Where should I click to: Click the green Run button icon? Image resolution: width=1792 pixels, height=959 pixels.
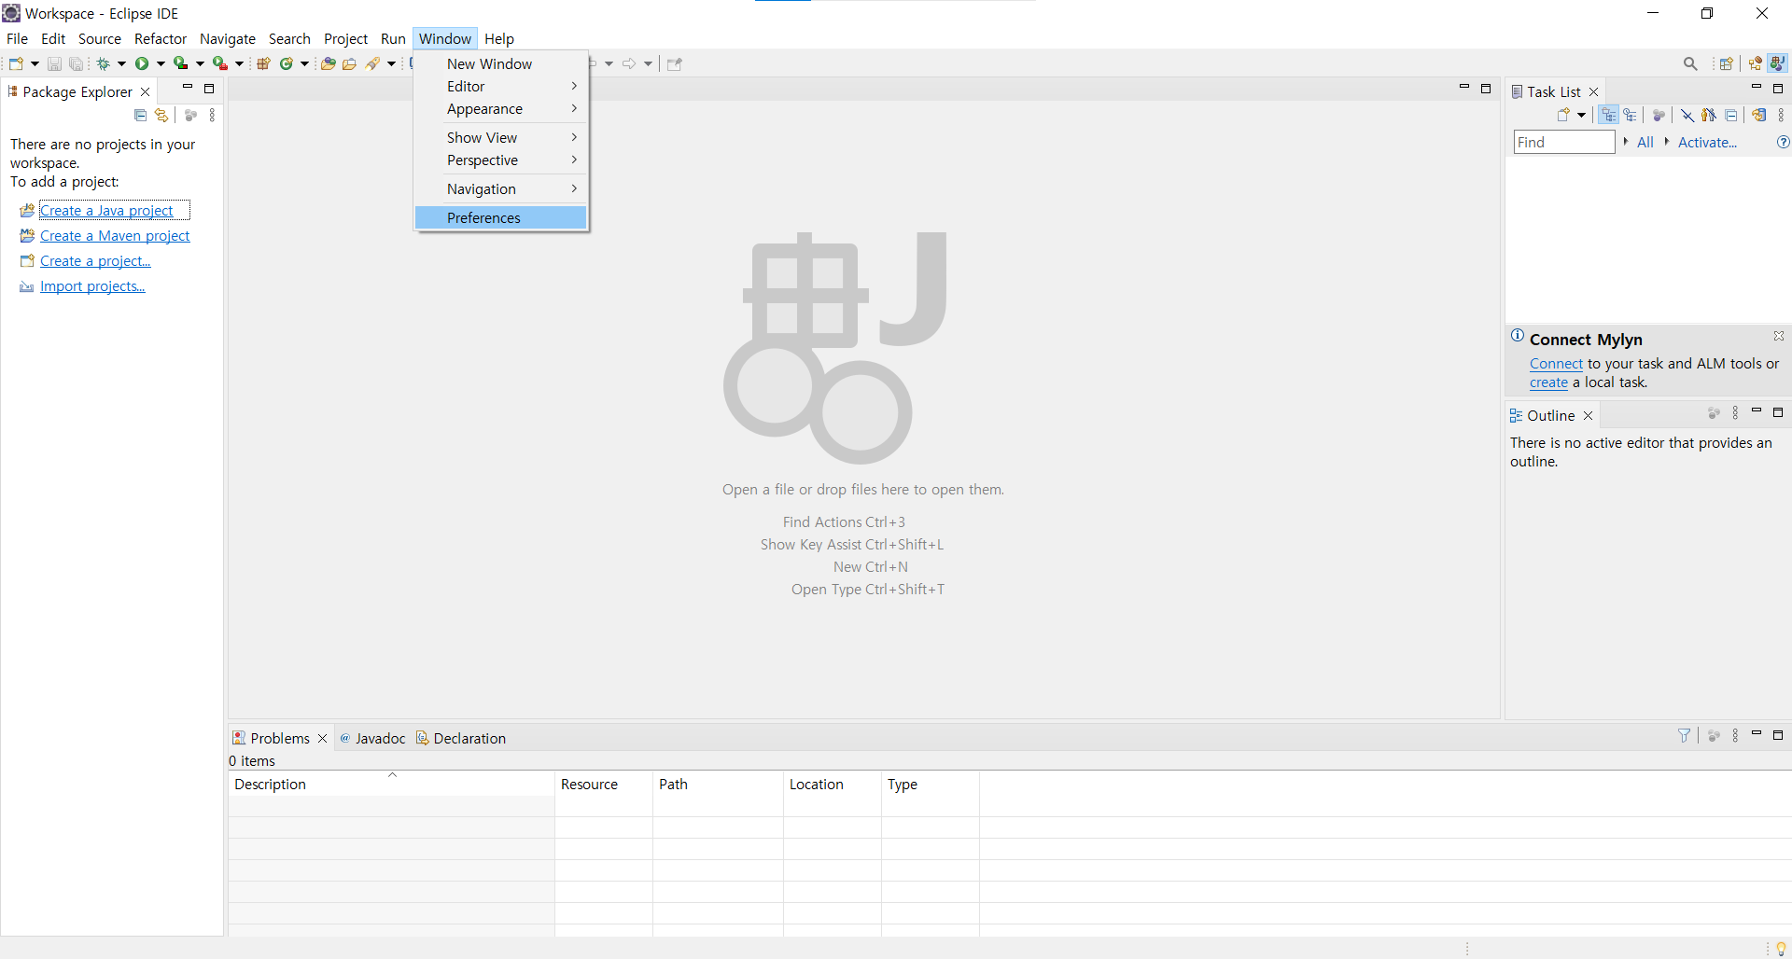coord(142,64)
